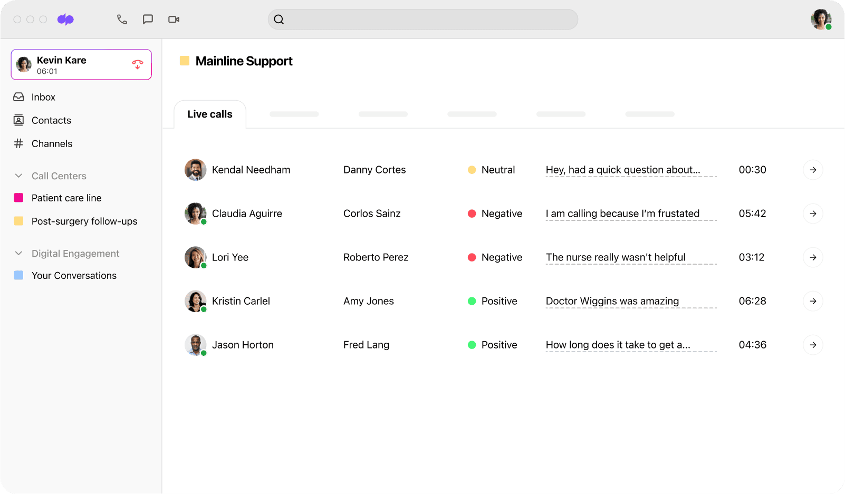Viewport: 845px width, 494px height.
Task: Expand Jason Horton's call details arrow
Action: pos(813,345)
